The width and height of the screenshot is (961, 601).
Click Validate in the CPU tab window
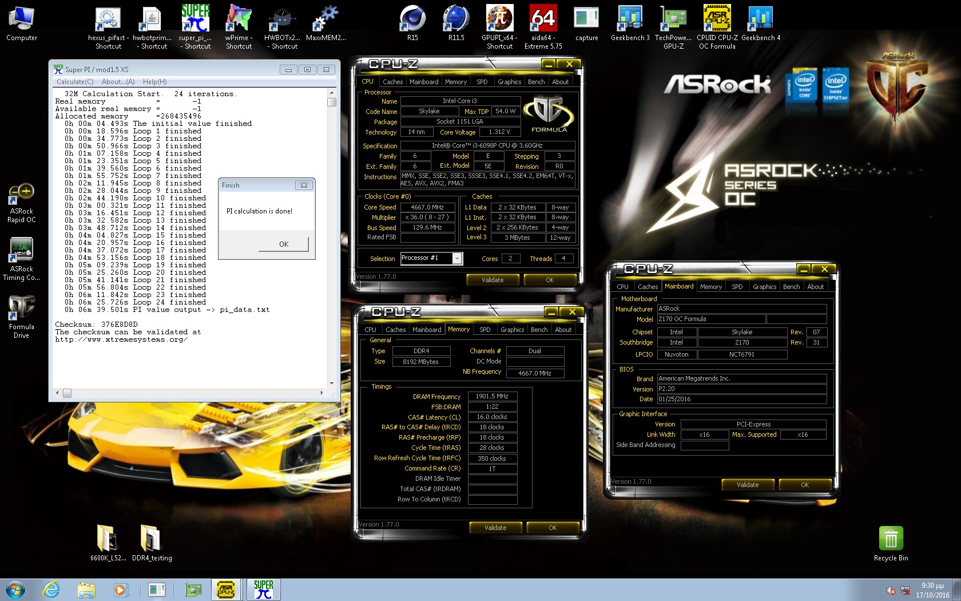493,280
